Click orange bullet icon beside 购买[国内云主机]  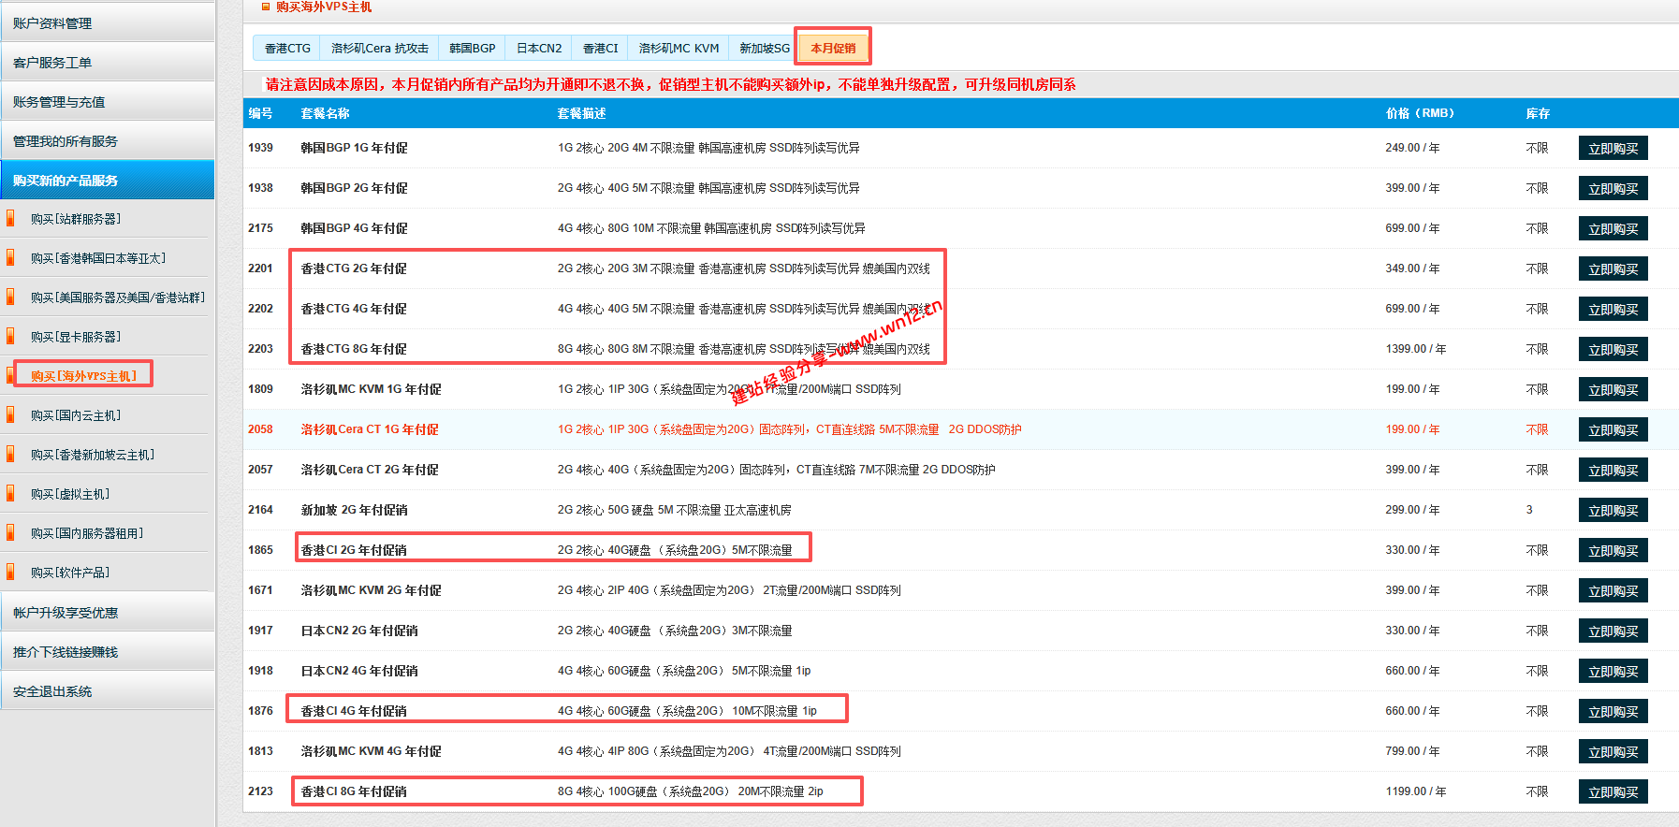pos(10,415)
